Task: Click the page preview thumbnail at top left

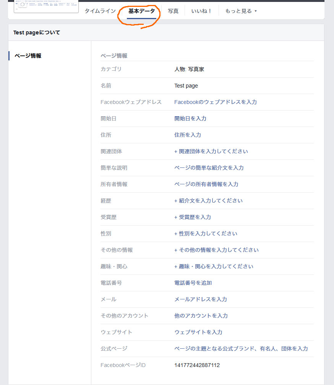Action: point(46,6)
